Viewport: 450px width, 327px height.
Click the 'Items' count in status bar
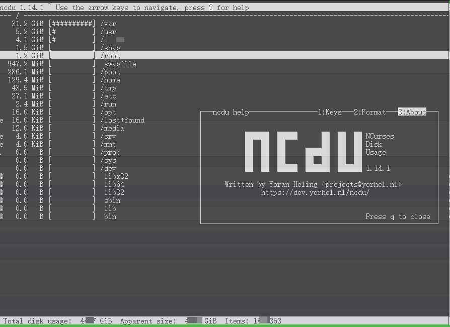pyautogui.click(x=253, y=321)
